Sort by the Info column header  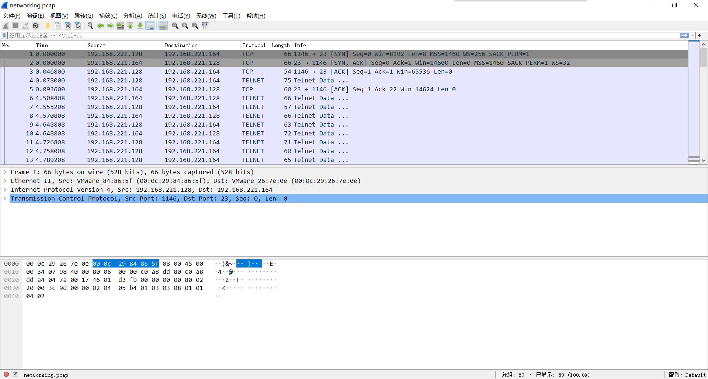(490, 45)
